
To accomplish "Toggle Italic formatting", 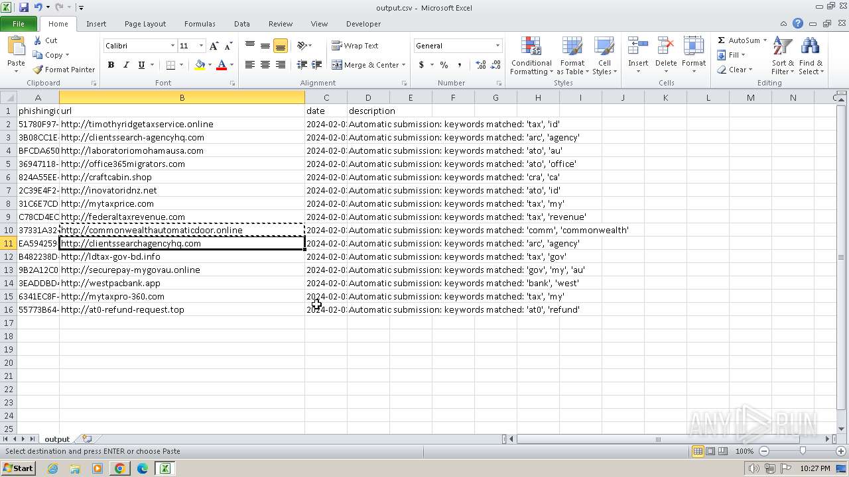I will click(x=126, y=65).
